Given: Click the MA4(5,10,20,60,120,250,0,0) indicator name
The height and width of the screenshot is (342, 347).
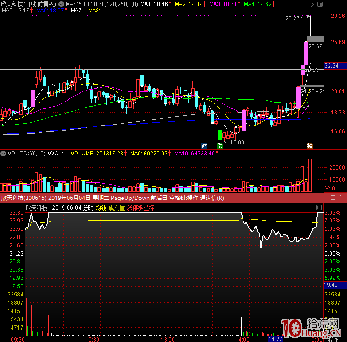Looking at the screenshot, I should (x=102, y=4).
